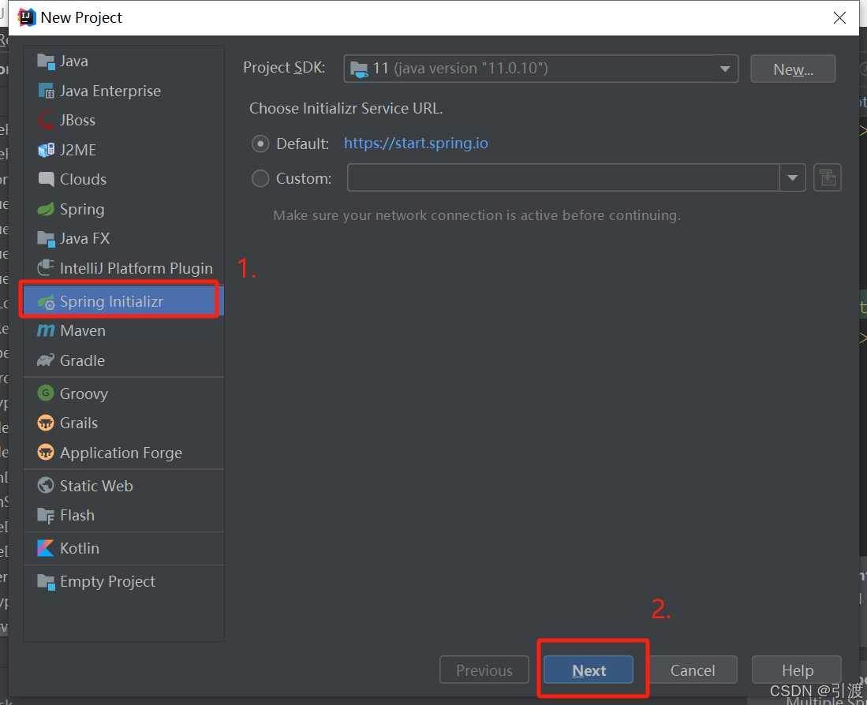The image size is (867, 705).
Task: Click the J2ME icon
Action: (x=45, y=150)
